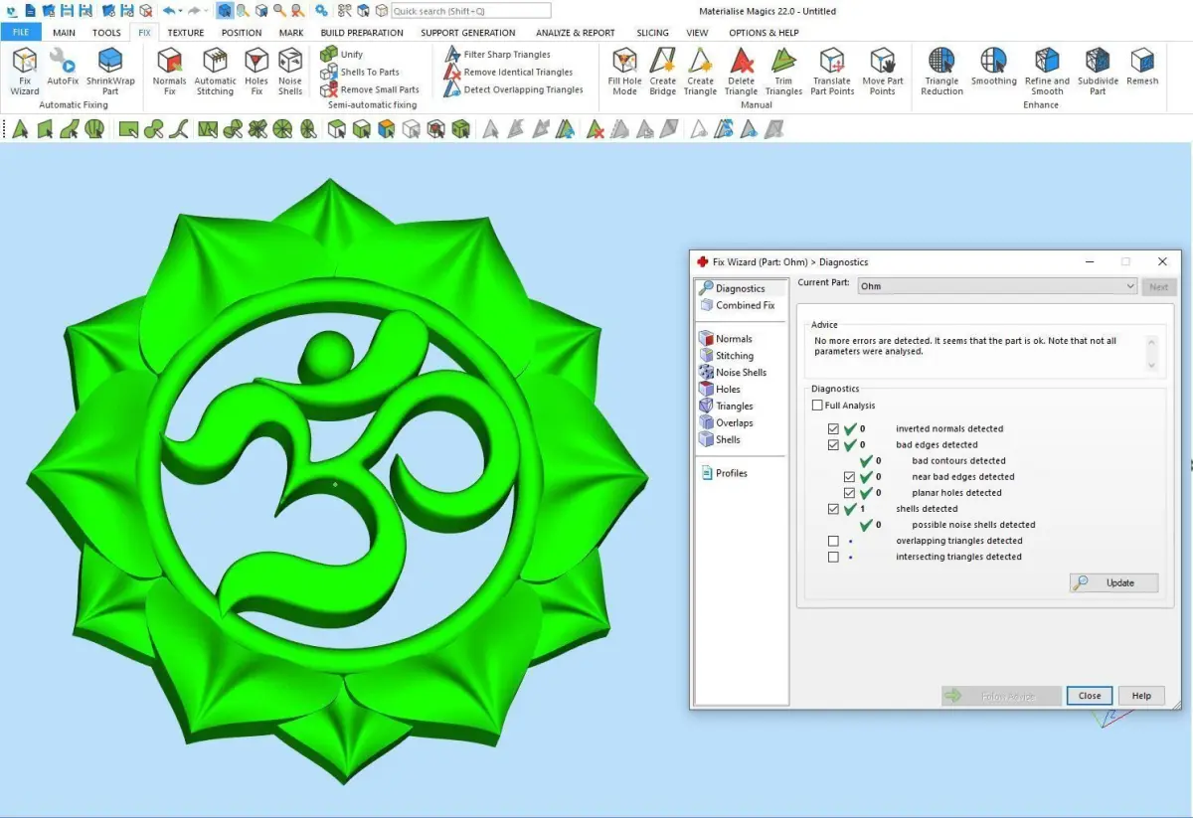Open the SUPPORT GENERATION tab

point(467,33)
